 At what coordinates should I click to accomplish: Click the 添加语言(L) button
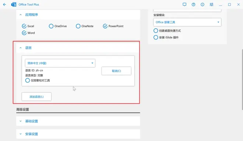pos(36,97)
